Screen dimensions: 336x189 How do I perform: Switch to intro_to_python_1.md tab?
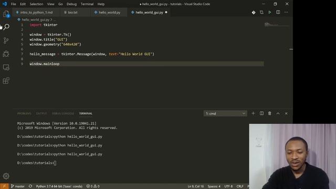tap(36, 13)
